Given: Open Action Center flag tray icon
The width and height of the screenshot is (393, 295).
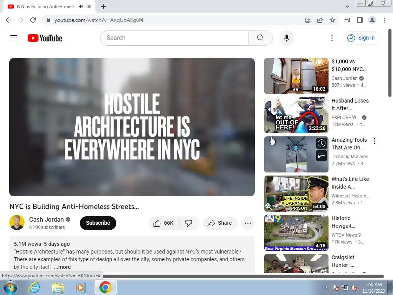Looking at the screenshot, I should pos(336,288).
